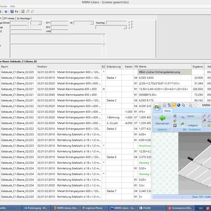Click the result value 72.293
This screenshot has height=211, width=211.
199,95
